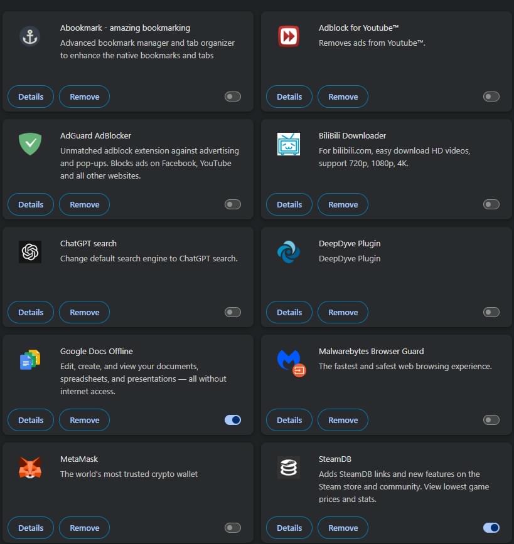Click the Abookmark anchor icon
Viewport: 514px width, 544px height.
click(30, 36)
